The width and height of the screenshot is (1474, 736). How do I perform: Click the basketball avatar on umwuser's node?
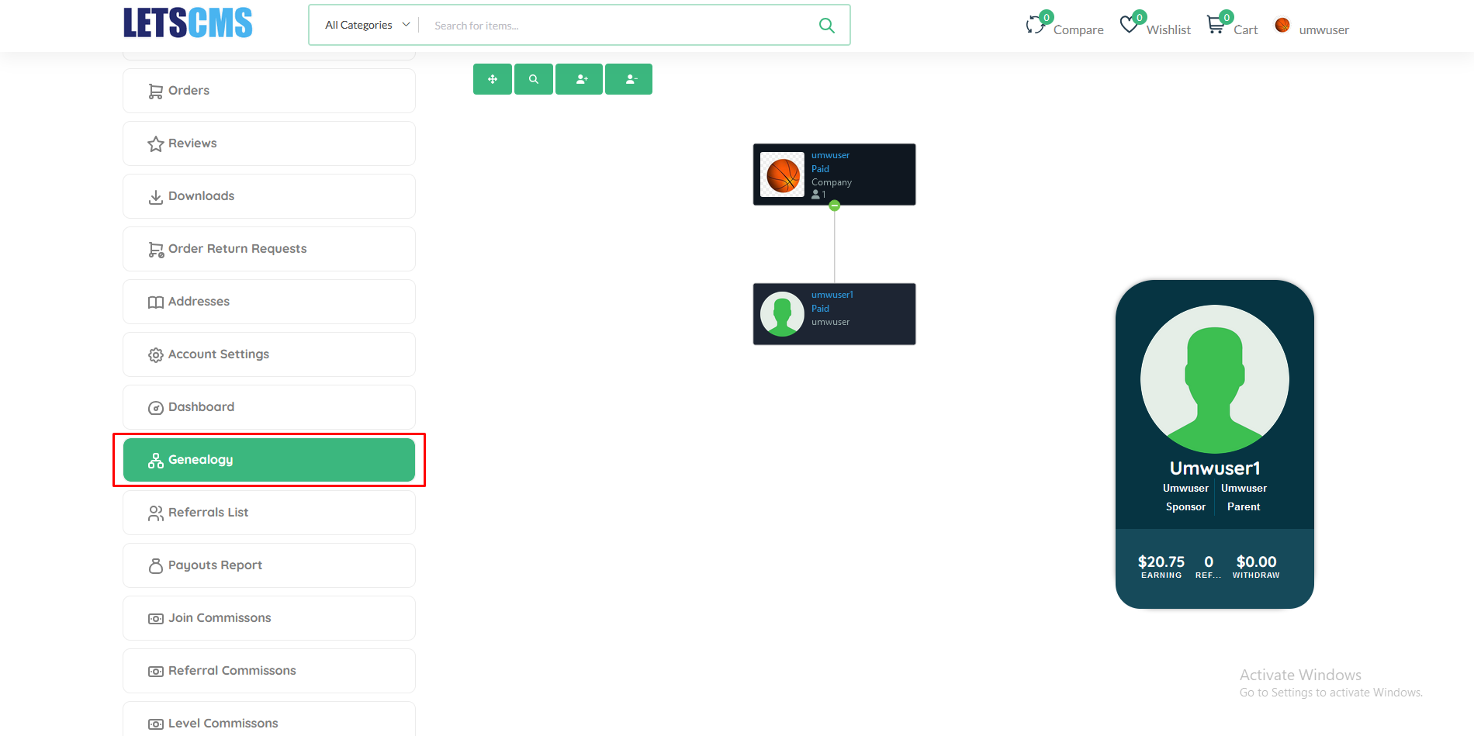coord(782,174)
